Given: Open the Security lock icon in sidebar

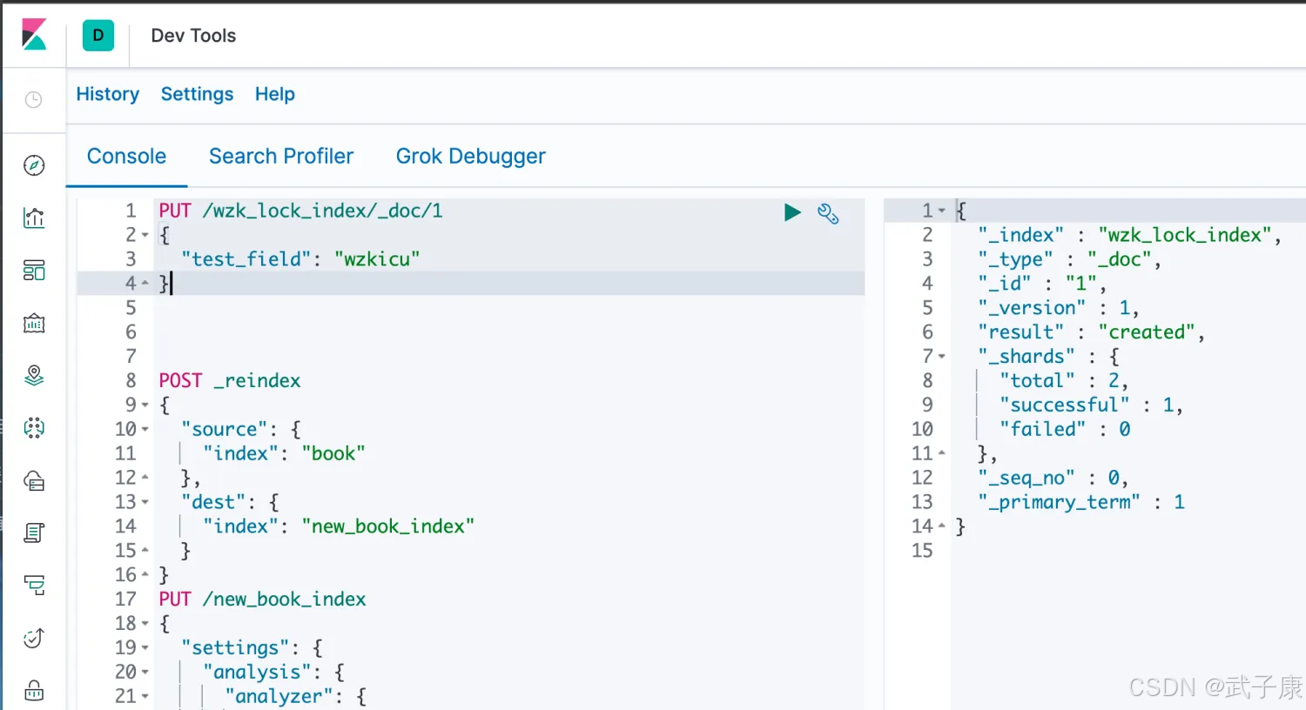Looking at the screenshot, I should tap(34, 691).
